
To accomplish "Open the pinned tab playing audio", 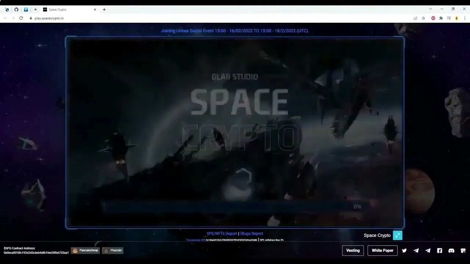I will 35,10.
